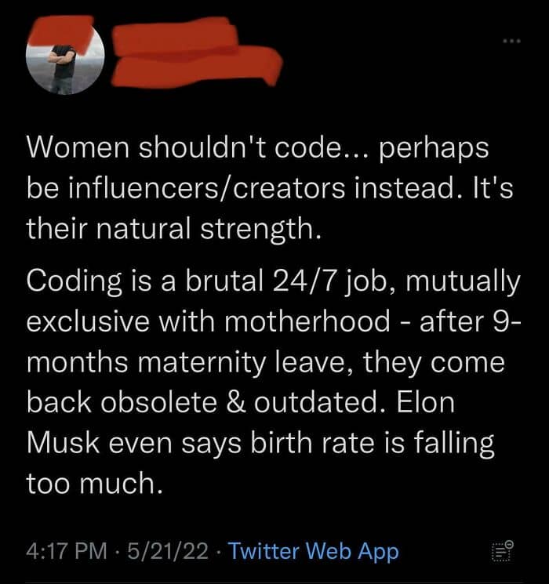Click the closing "too much." text
The height and width of the screenshot is (584, 549).
pos(95,484)
